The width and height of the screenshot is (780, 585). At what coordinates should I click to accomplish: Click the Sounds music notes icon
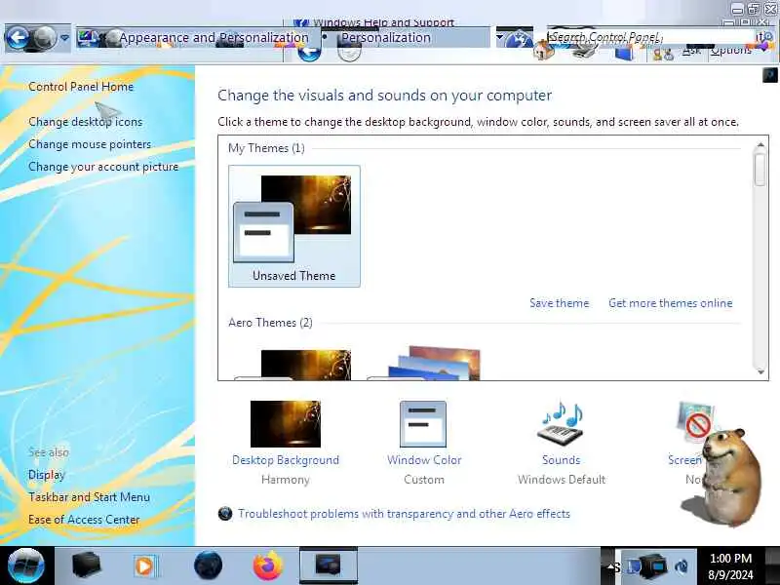562,424
